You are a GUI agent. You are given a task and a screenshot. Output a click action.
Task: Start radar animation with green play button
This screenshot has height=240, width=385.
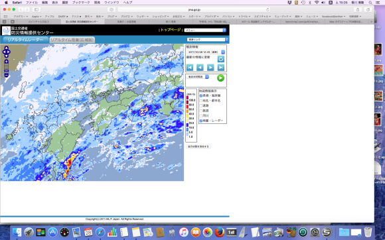tap(220, 78)
